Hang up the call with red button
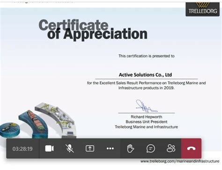Image resolution: width=222 pixels, height=170 pixels. [191, 148]
